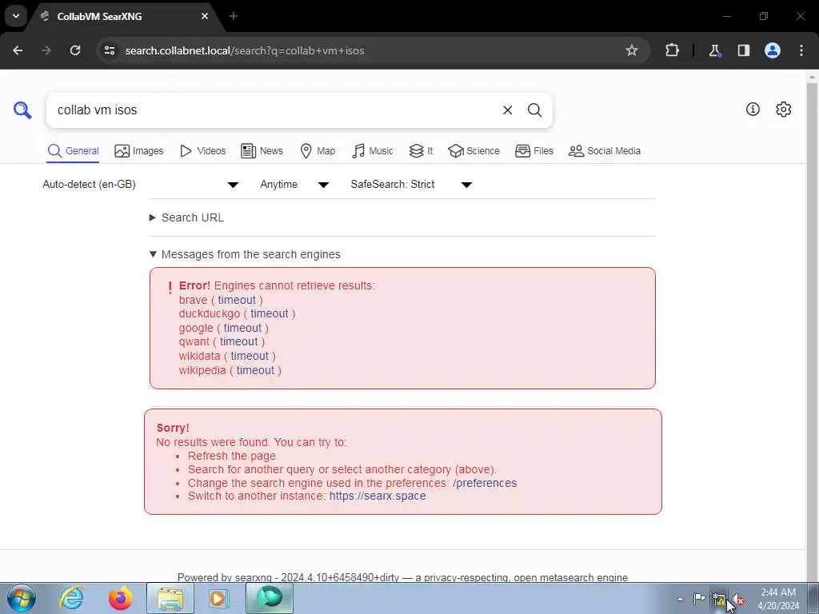
Task: Clear the search query with X
Action: click(x=507, y=110)
